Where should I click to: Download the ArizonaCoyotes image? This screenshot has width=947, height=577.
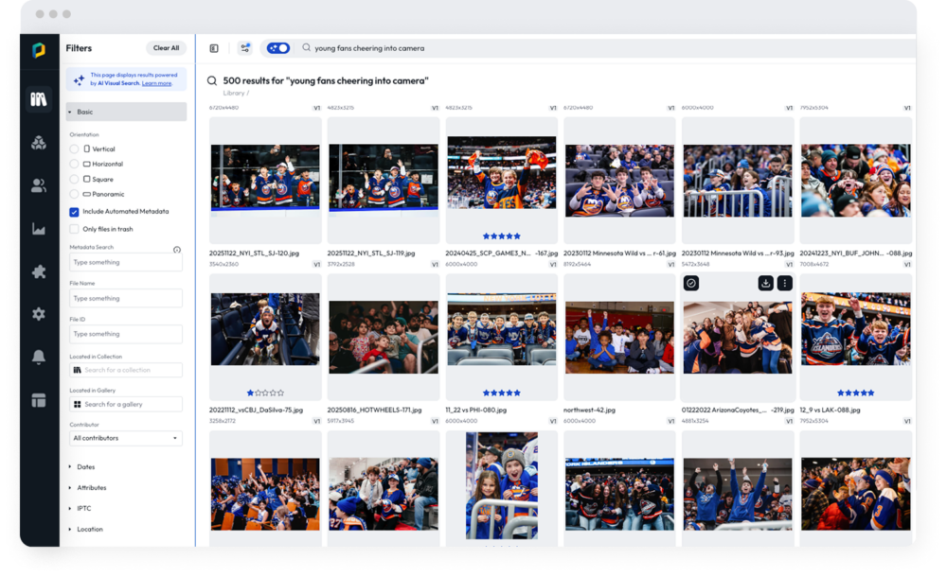tap(765, 283)
